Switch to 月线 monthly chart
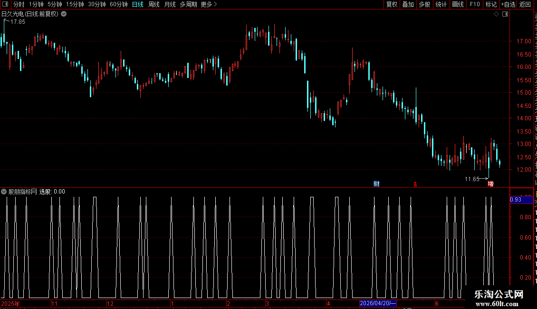This screenshot has width=537, height=309. (170, 4)
